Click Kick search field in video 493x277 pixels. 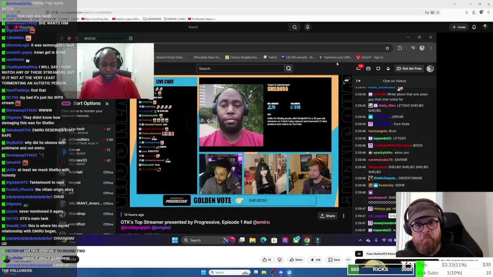240,68
